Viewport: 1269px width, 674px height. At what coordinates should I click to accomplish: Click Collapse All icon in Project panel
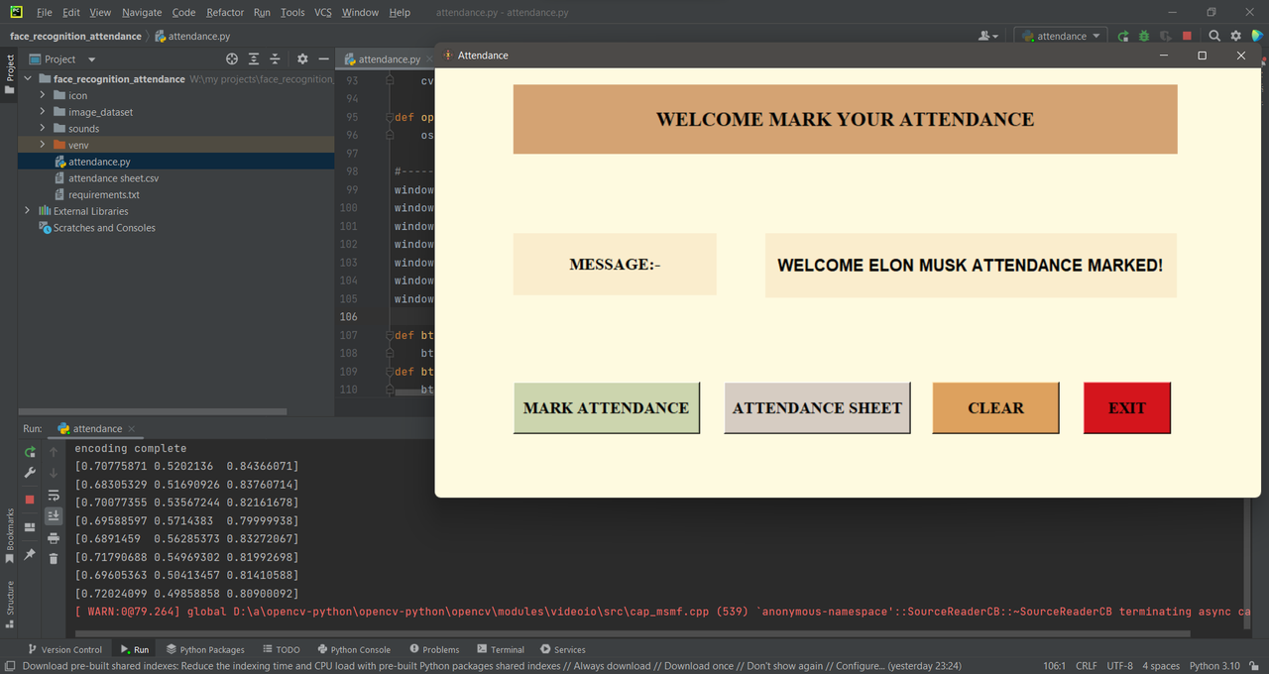click(275, 59)
